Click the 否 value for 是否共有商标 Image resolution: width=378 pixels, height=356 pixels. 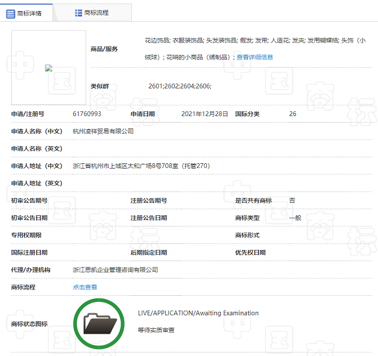tap(292, 200)
